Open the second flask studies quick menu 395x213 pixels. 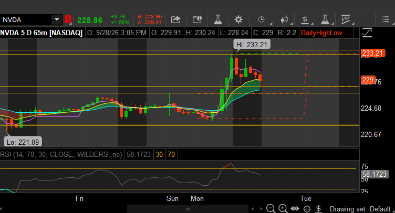pyautogui.click(x=325, y=19)
